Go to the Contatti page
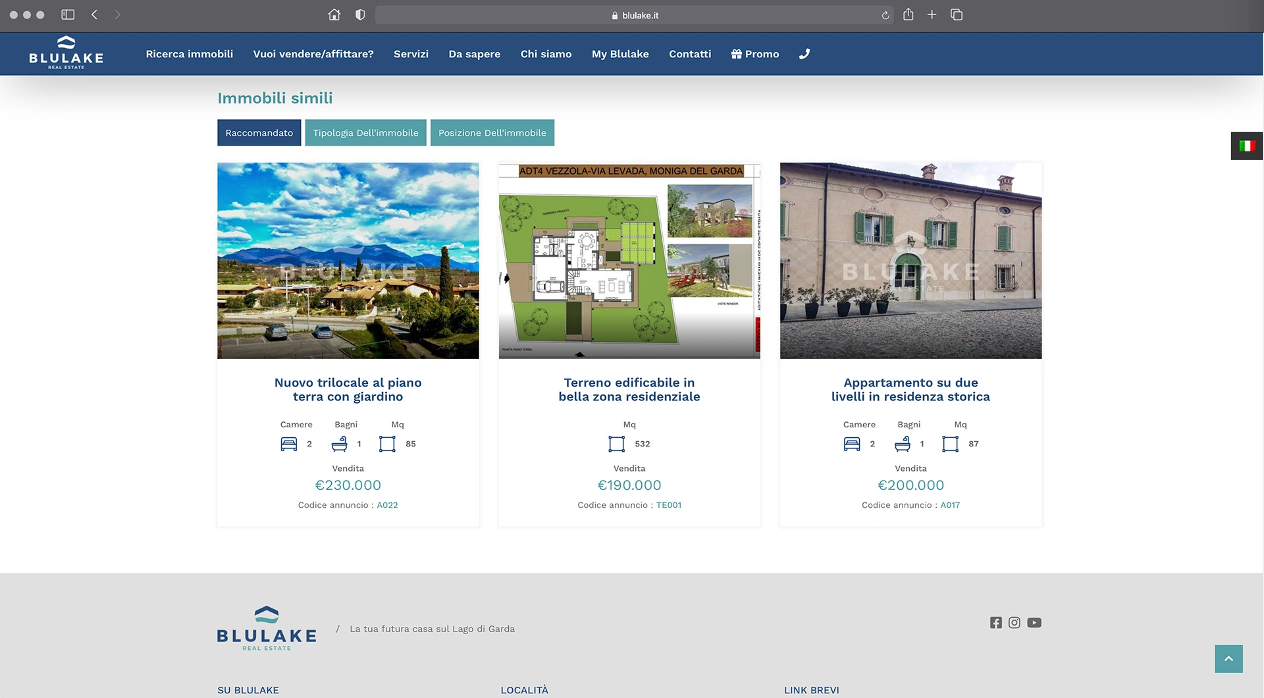The width and height of the screenshot is (1264, 698). [690, 54]
